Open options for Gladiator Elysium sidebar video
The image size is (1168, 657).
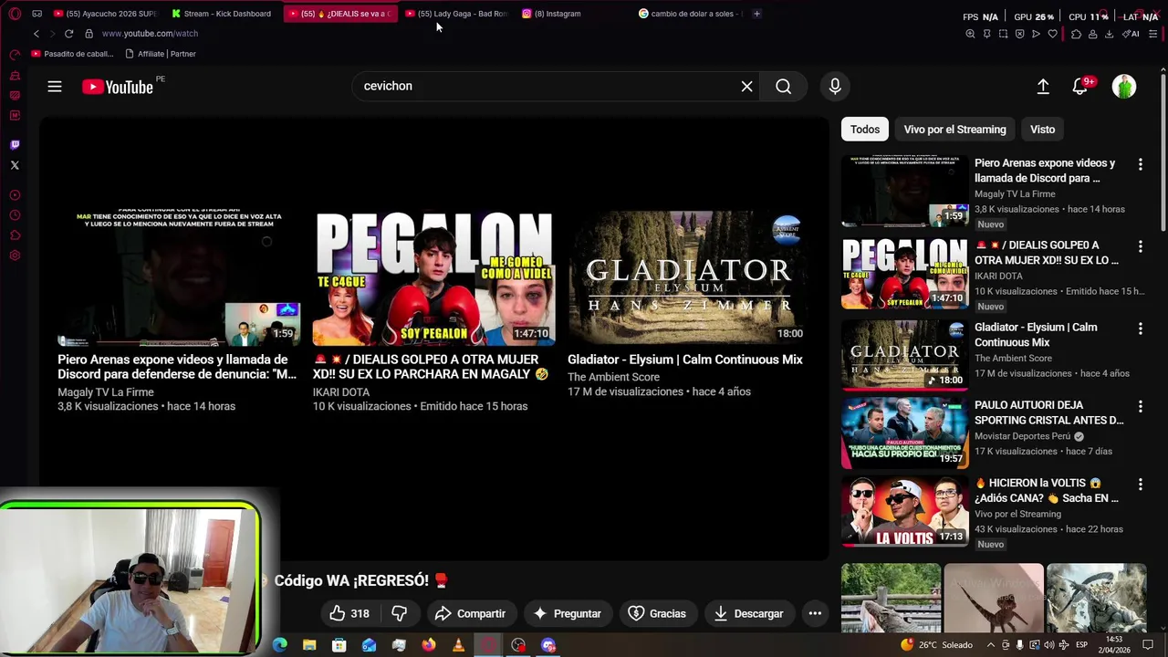coord(1140,328)
